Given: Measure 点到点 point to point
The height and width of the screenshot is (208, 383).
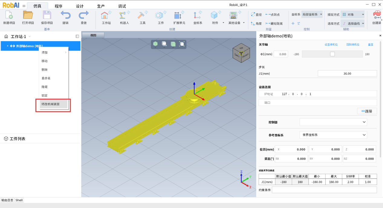Looking at the screenshot, I should pyautogui.click(x=273, y=15).
